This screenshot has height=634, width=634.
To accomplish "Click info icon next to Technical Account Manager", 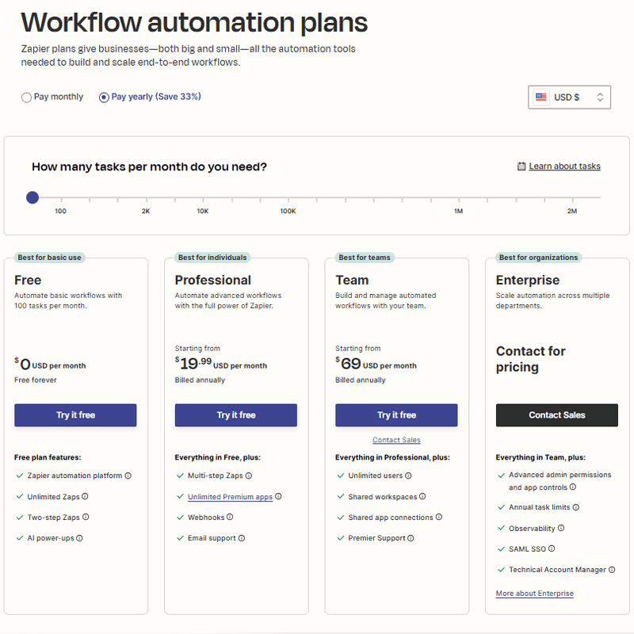I will click(612, 569).
